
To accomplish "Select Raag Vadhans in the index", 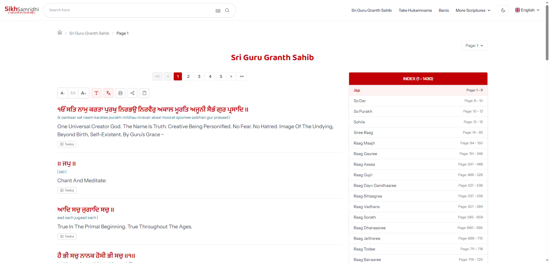I will tap(418, 207).
